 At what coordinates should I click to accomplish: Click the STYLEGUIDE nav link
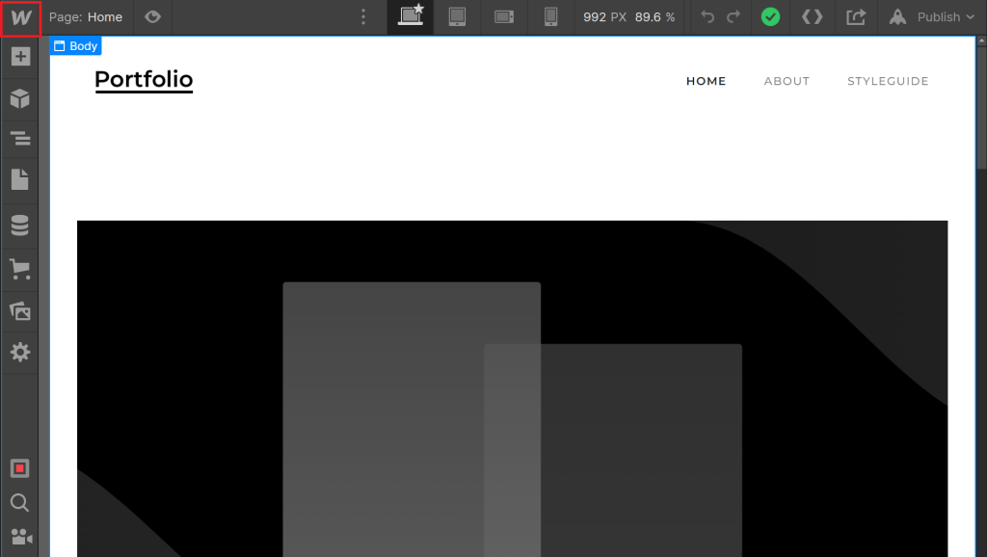(x=888, y=81)
